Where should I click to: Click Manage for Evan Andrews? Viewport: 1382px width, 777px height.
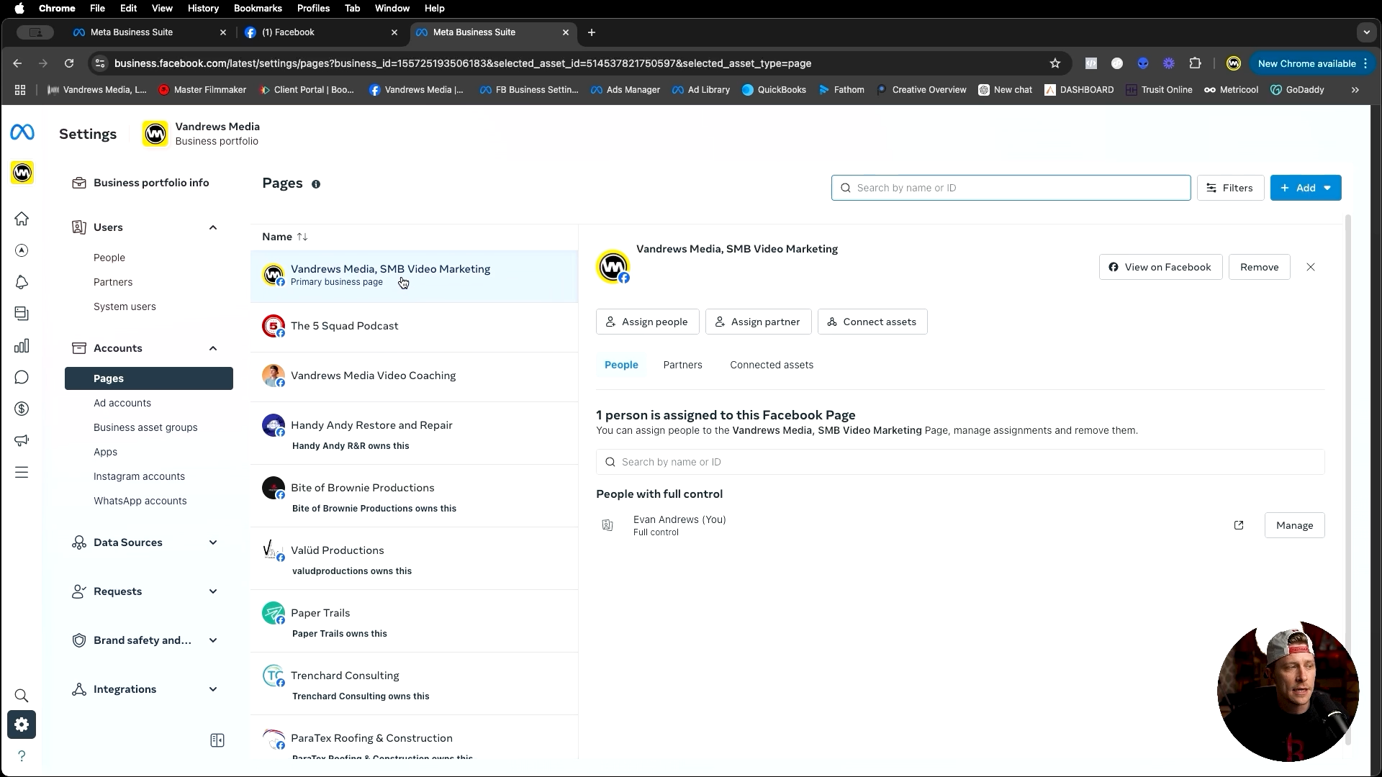pyautogui.click(x=1294, y=525)
